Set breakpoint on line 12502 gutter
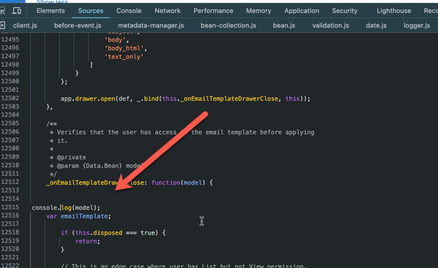 point(10,98)
